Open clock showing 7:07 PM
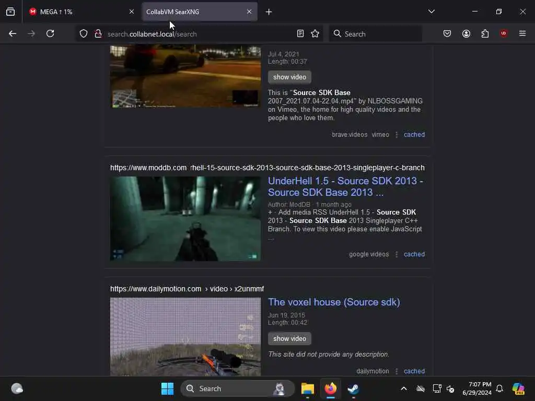Image resolution: width=535 pixels, height=401 pixels. coord(477,388)
